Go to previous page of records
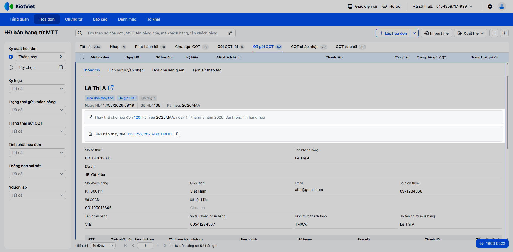513x252 pixels. click(x=133, y=246)
